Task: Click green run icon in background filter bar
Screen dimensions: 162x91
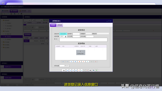Action: pyautogui.click(x=44, y=20)
